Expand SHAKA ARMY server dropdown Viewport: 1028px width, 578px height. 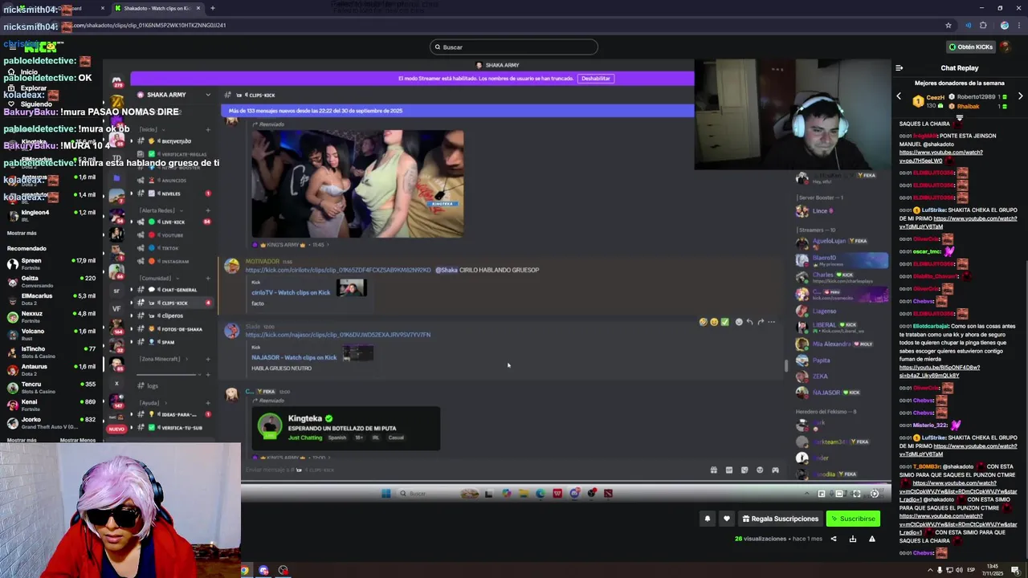pyautogui.click(x=208, y=95)
